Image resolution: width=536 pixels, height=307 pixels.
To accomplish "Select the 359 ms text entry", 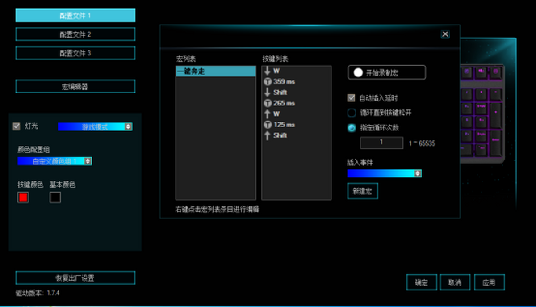I will [284, 82].
